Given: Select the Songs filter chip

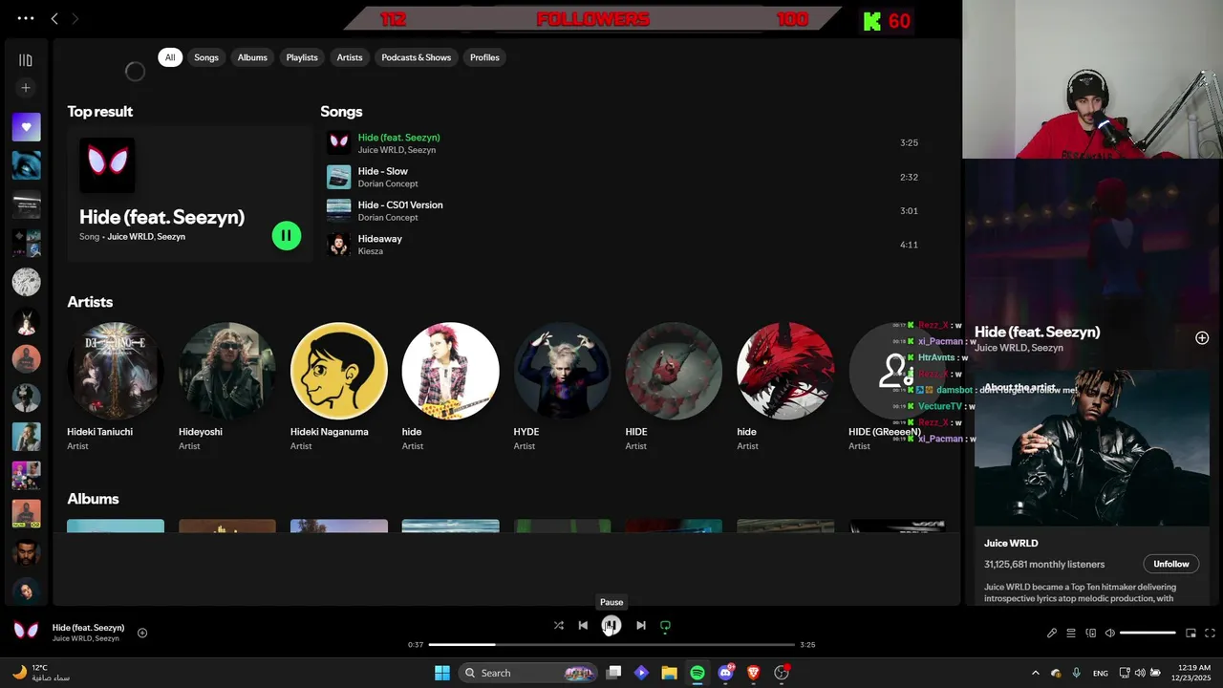Looking at the screenshot, I should pos(206,57).
